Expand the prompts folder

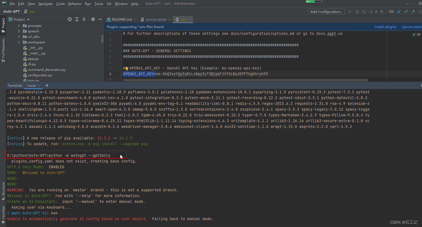coord(19,26)
